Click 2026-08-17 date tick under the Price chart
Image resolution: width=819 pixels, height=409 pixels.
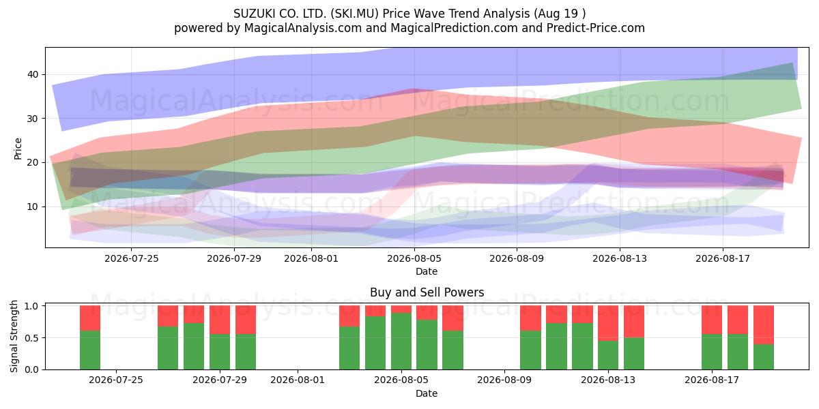tap(723, 258)
